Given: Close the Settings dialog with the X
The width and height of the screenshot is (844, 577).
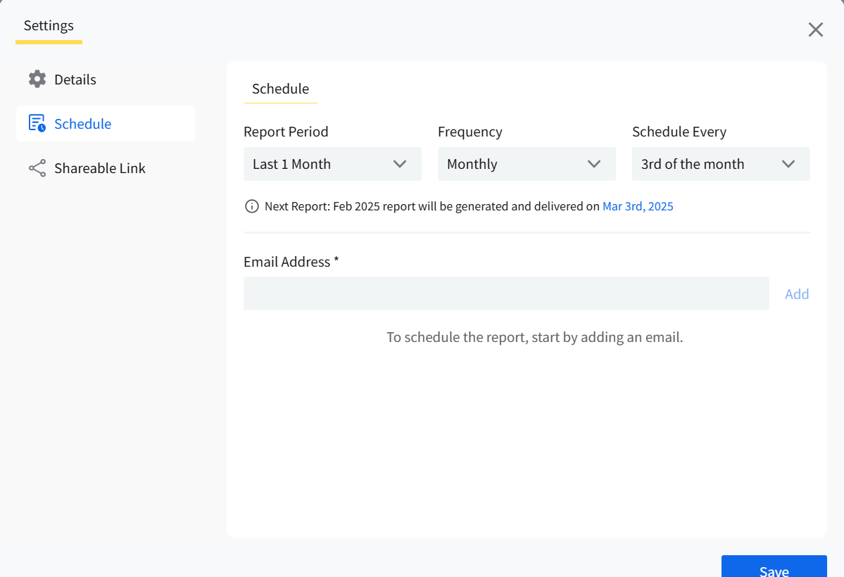Looking at the screenshot, I should pos(815,30).
